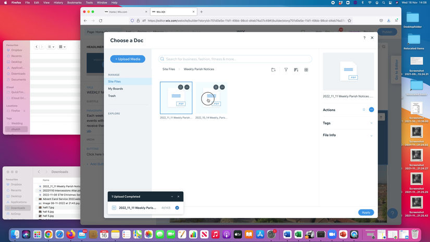The image size is (430, 242).
Task: Open Relocated Items folder on desktop
Action: (x=414, y=42)
